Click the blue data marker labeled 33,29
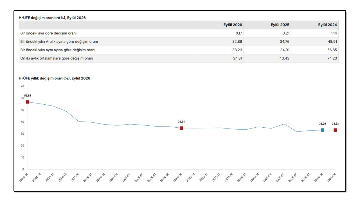 pyautogui.click(x=323, y=130)
